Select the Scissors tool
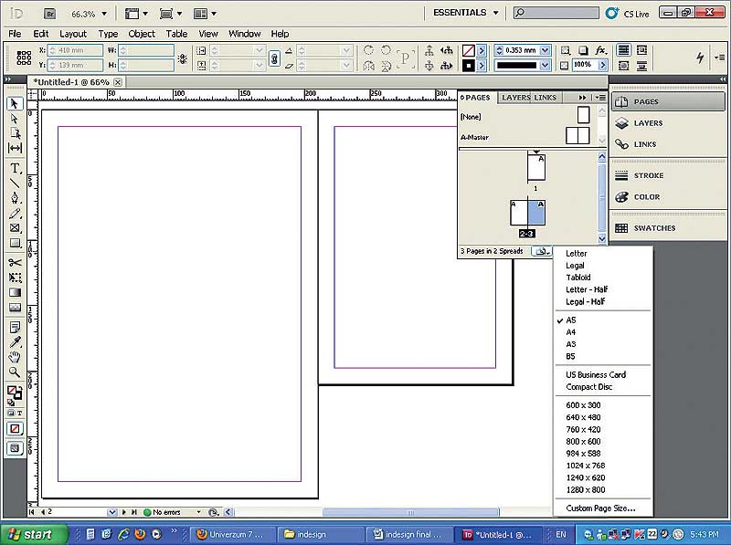This screenshot has height=545, width=731. point(15,263)
